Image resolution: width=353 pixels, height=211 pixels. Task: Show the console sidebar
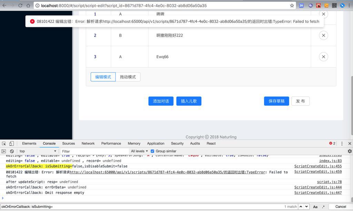[3, 151]
